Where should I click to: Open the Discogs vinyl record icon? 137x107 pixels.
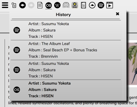(x=75, y=5)
